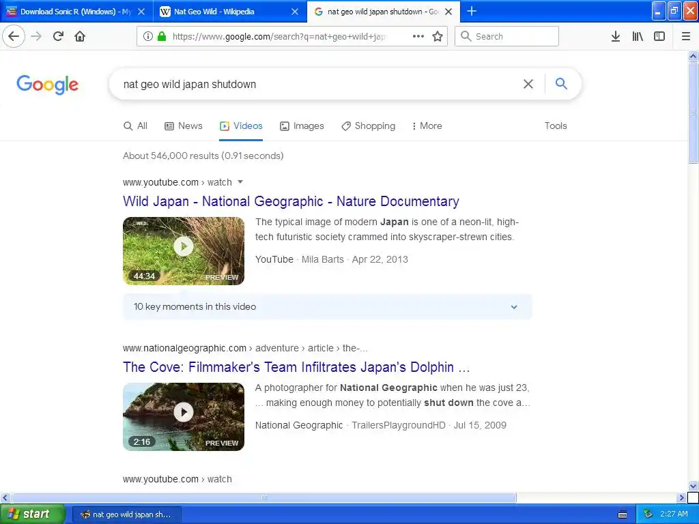Select the Shopping search filter
Viewport: 699px width, 524px height.
(x=368, y=126)
